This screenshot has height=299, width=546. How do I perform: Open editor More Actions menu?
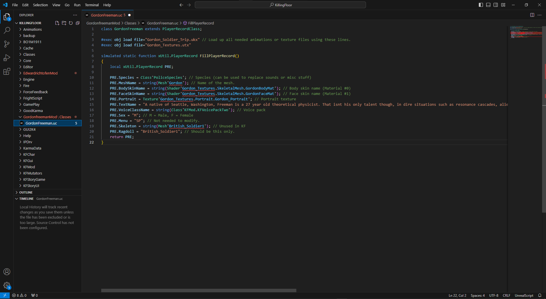[539, 15]
